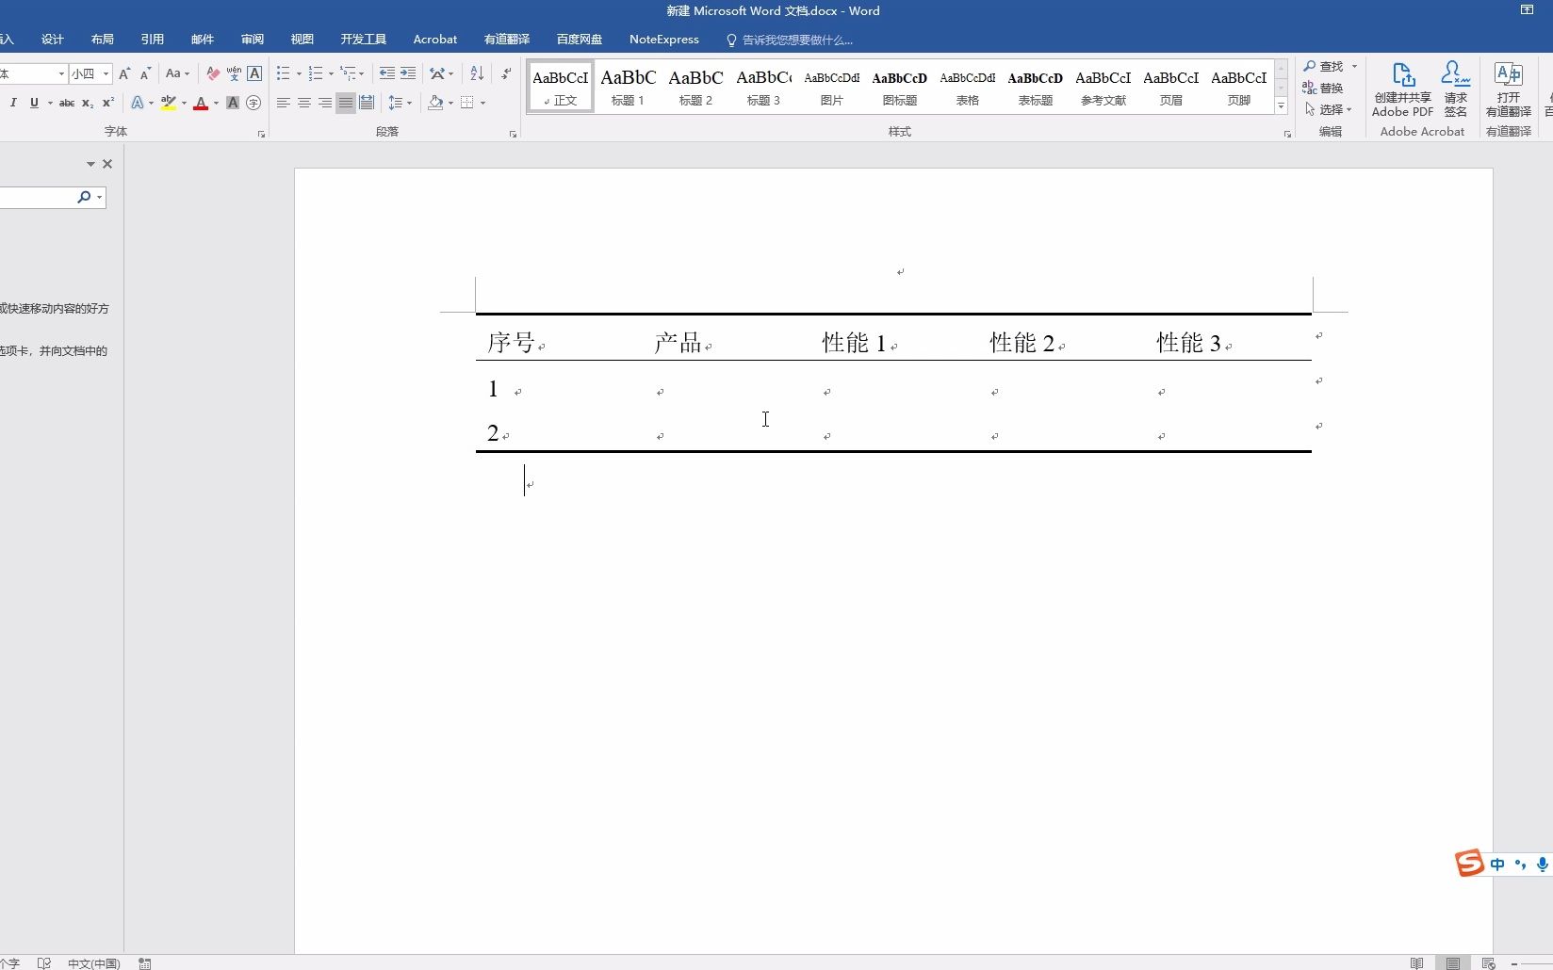Open the underline style dropdown arrow
Image resolution: width=1553 pixels, height=970 pixels.
tap(49, 103)
